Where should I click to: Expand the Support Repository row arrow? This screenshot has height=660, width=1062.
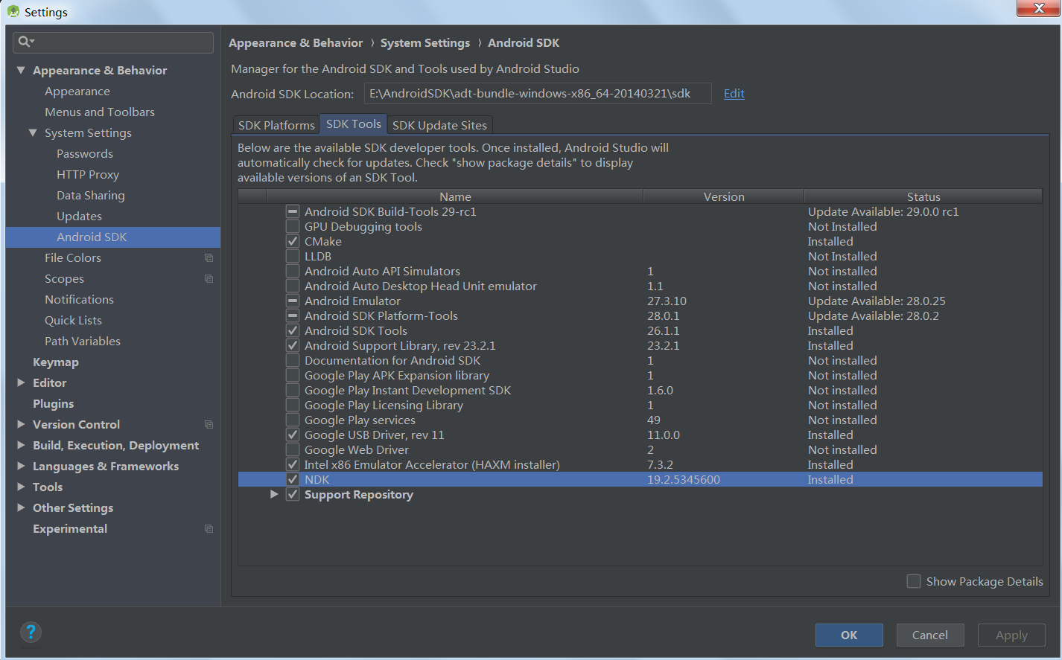tap(274, 494)
